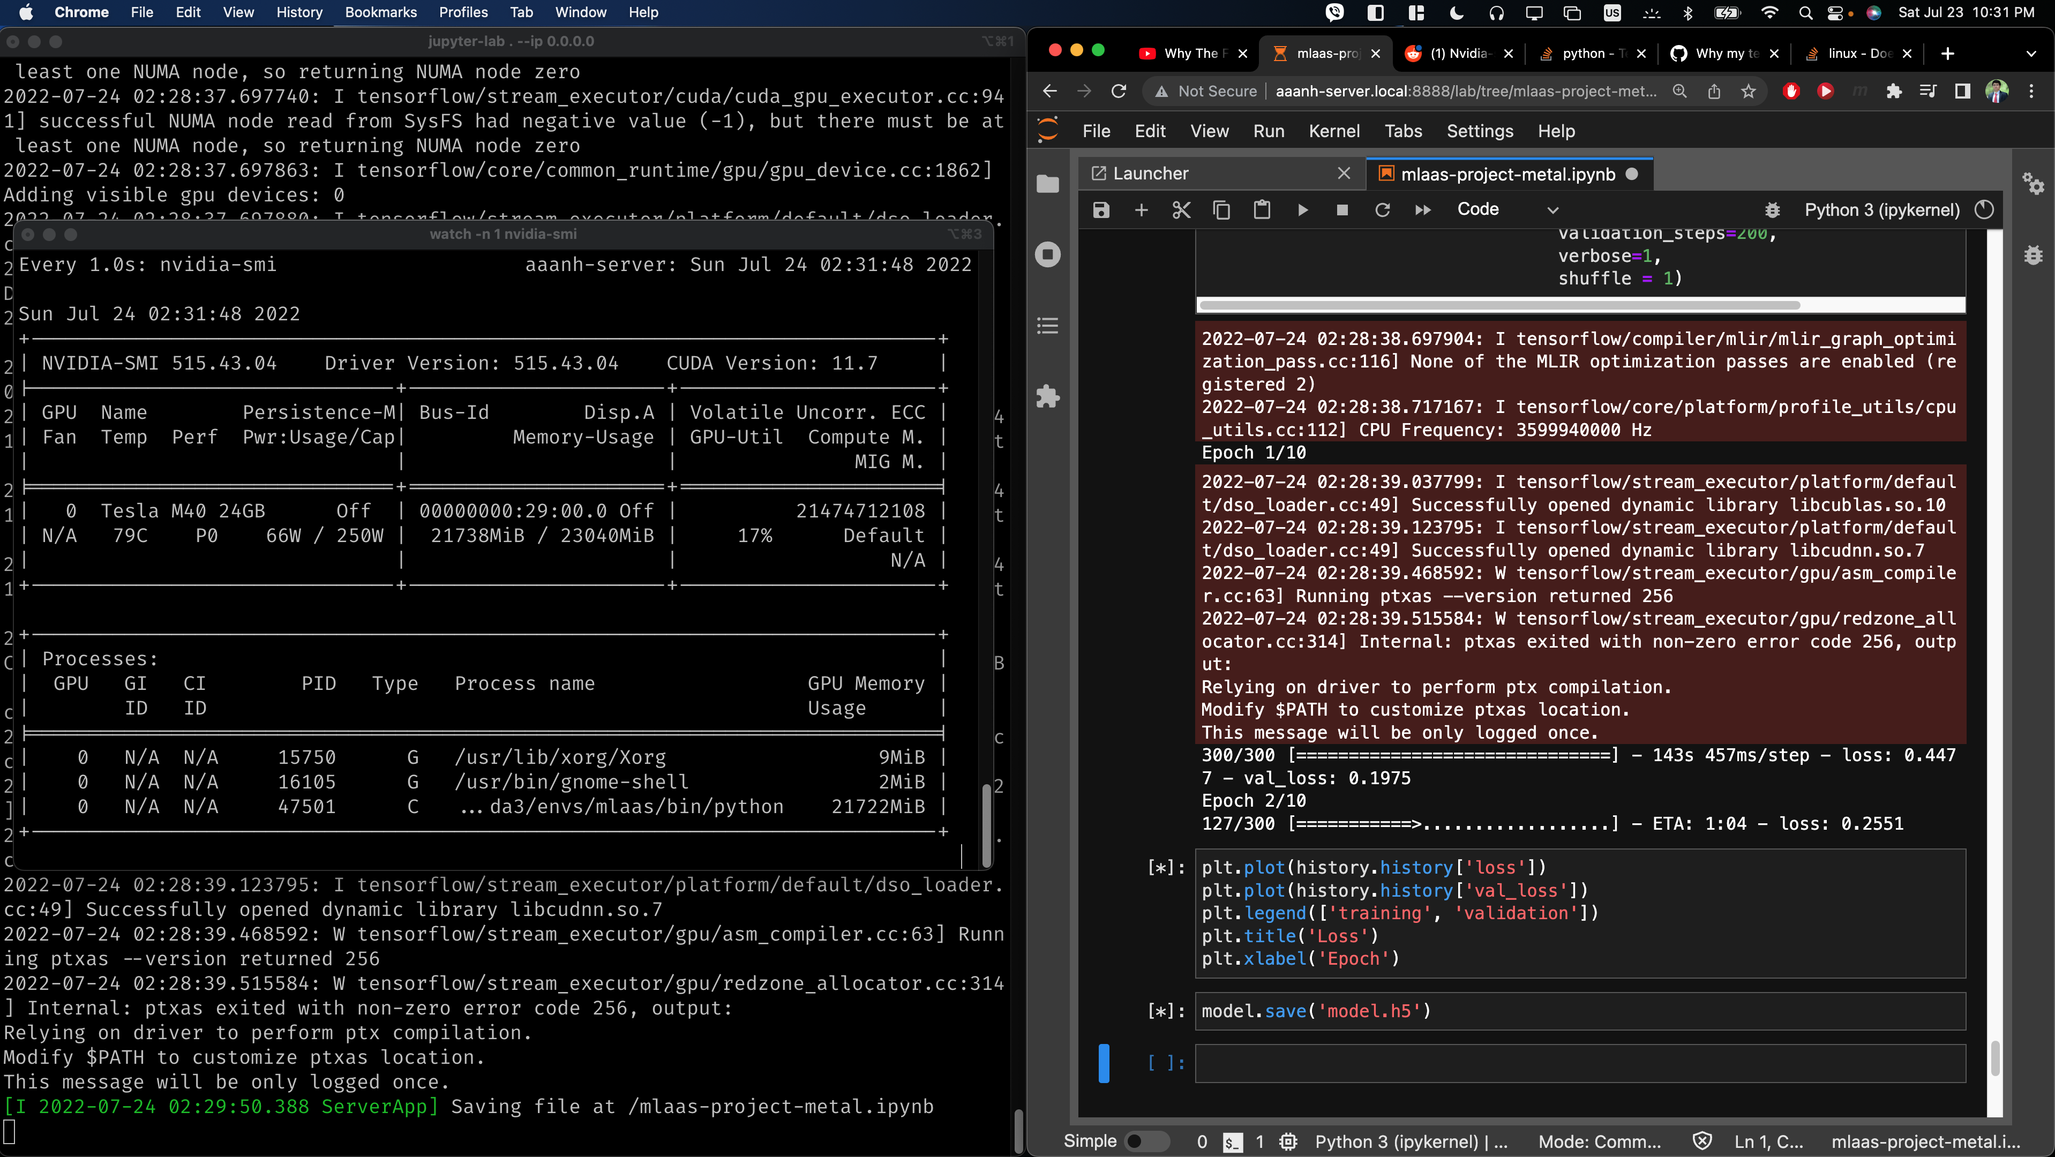Open JupyterLab Kernel menu
This screenshot has height=1157, width=2055.
coord(1334,132)
